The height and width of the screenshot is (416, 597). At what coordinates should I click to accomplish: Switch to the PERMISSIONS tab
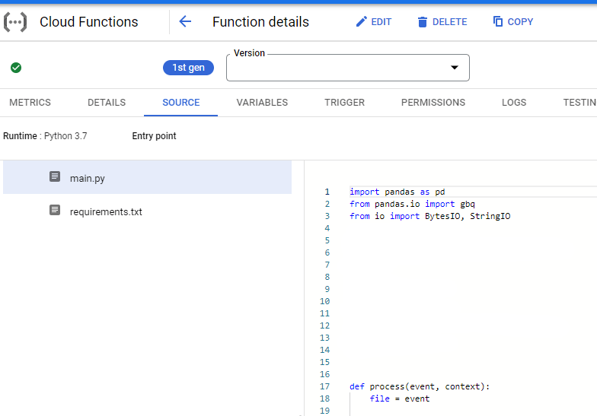coord(433,102)
